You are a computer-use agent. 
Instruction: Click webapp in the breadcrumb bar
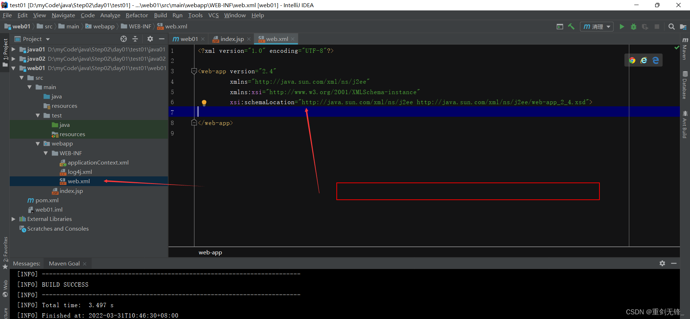pos(100,26)
